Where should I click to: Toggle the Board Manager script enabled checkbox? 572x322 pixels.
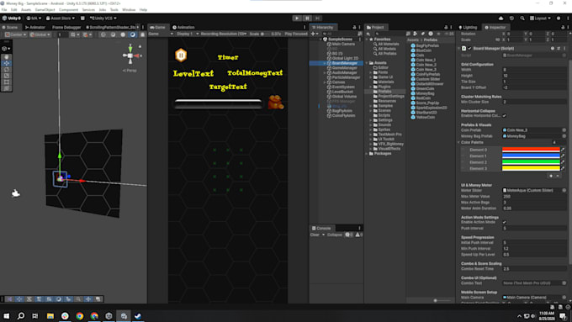click(x=469, y=49)
